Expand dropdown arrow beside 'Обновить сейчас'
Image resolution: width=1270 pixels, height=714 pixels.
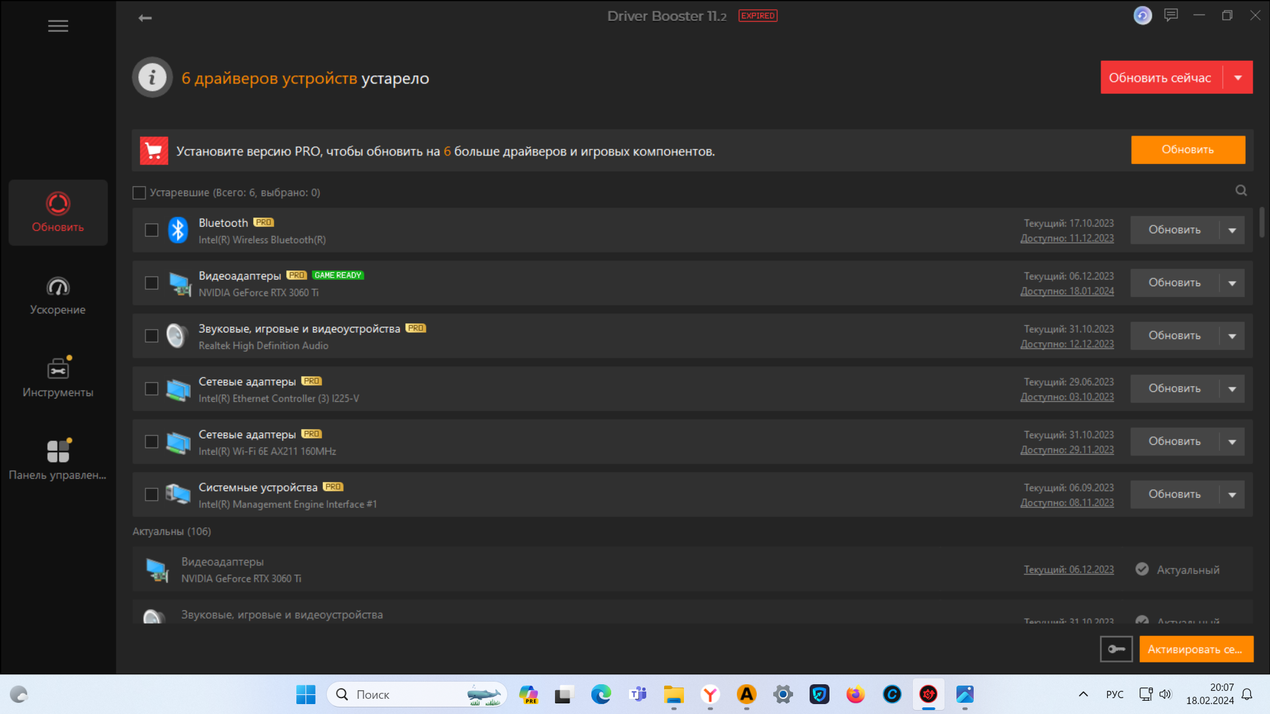tap(1238, 77)
